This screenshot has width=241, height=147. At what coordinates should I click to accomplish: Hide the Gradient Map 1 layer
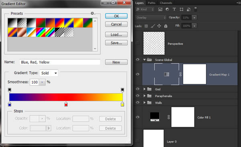click(x=137, y=74)
